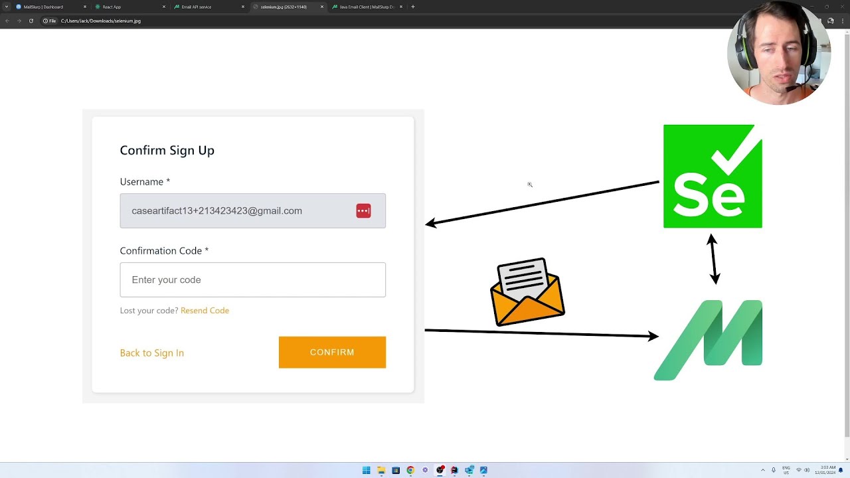Click the orange CONFIRM button
This screenshot has height=478, width=850.
(332, 352)
